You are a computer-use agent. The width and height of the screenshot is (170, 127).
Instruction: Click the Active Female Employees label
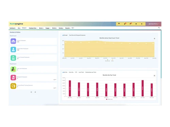click(x=23, y=57)
